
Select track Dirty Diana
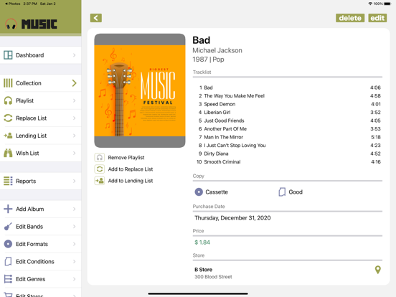288,154
